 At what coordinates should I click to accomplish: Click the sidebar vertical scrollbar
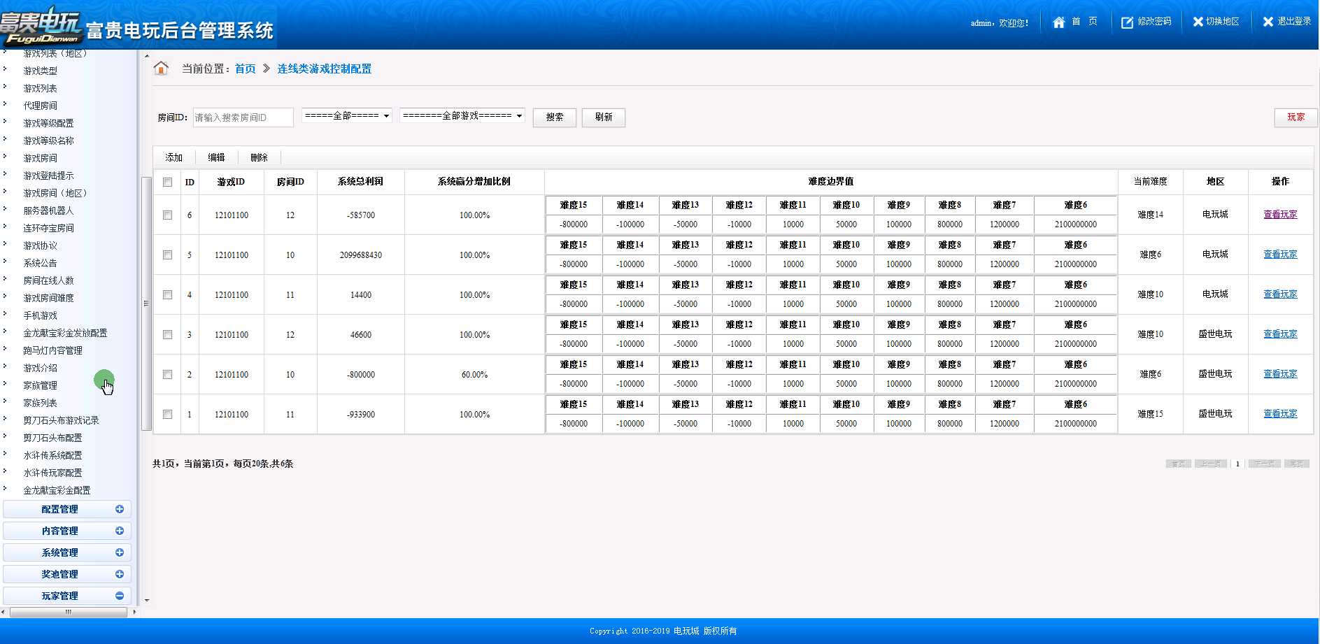[x=146, y=303]
